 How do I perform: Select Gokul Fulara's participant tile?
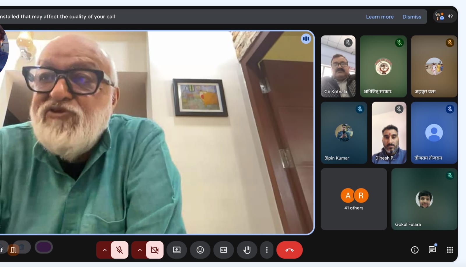pos(424,199)
